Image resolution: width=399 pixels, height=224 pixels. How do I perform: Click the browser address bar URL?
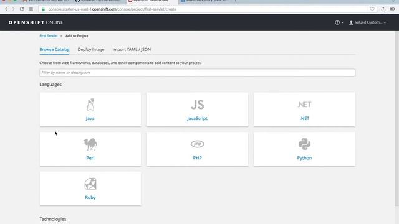pyautogui.click(x=112, y=9)
